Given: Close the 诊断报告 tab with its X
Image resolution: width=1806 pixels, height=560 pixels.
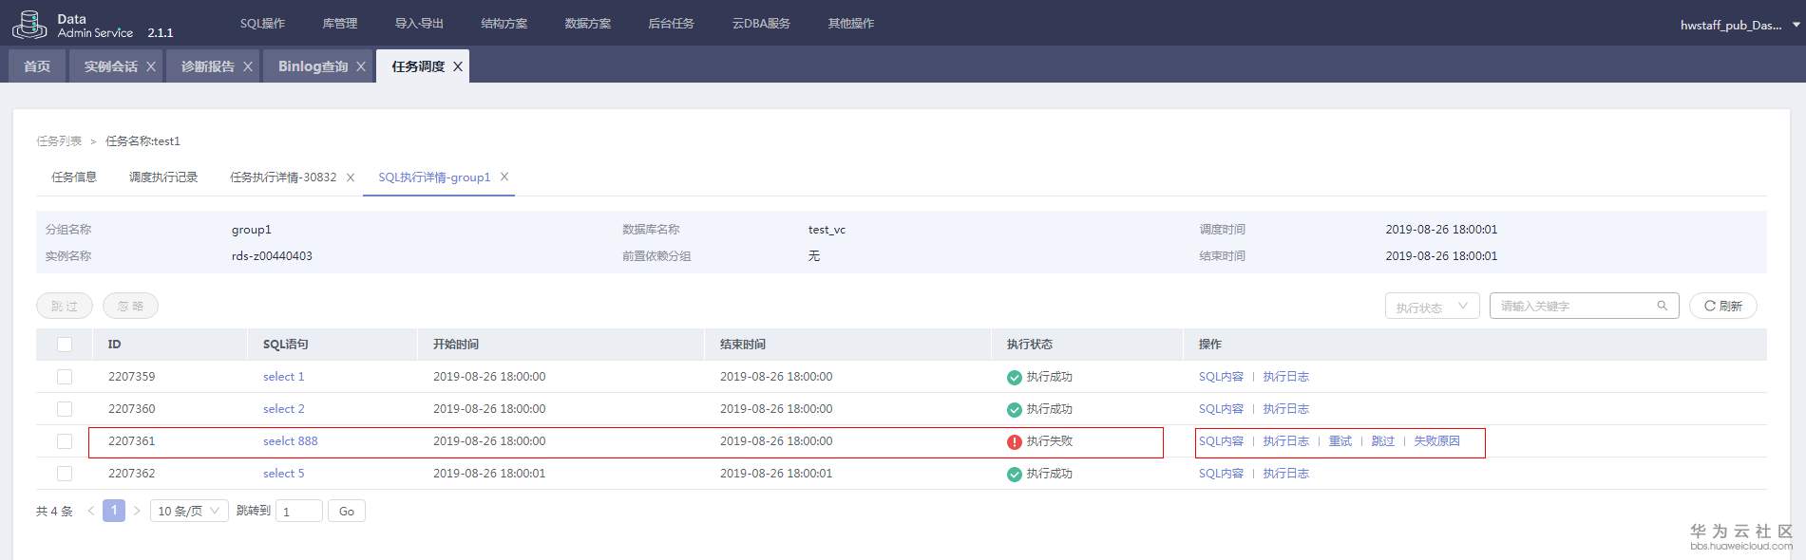Looking at the screenshot, I should pos(248,66).
